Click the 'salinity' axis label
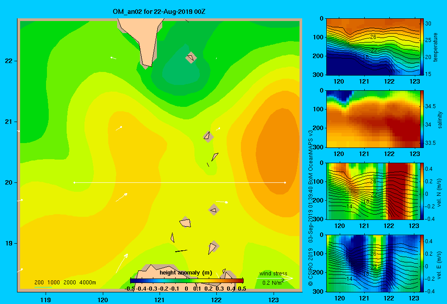The width and height of the screenshot is (447, 304). click(x=440, y=120)
